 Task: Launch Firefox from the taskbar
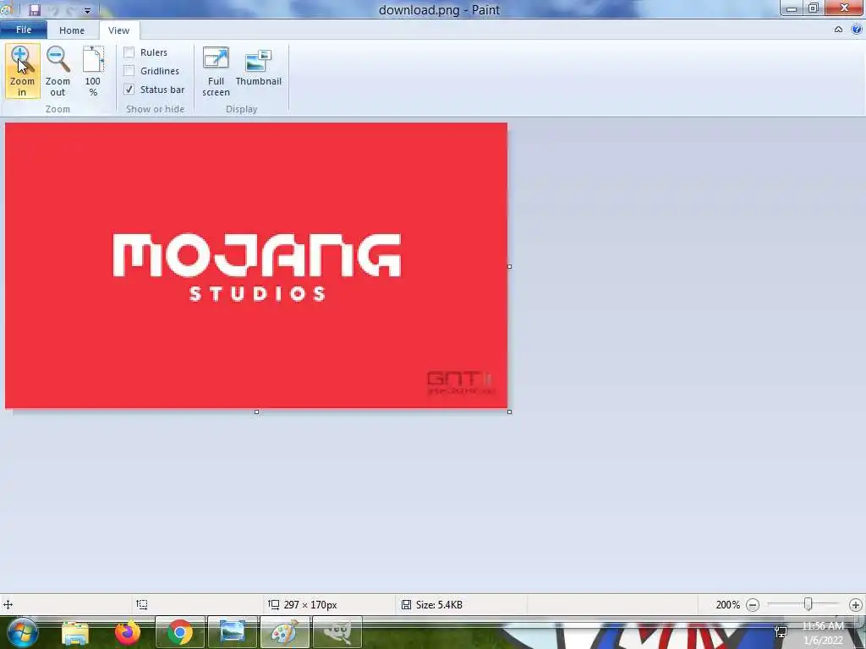coord(128,632)
